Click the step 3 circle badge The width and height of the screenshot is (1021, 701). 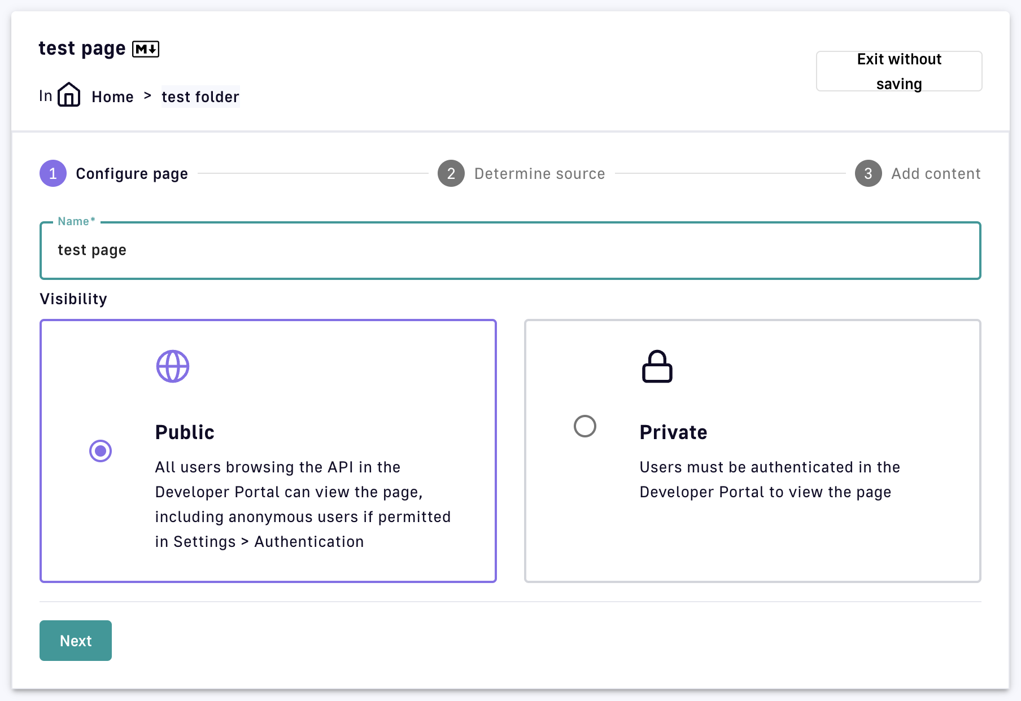pyautogui.click(x=868, y=173)
